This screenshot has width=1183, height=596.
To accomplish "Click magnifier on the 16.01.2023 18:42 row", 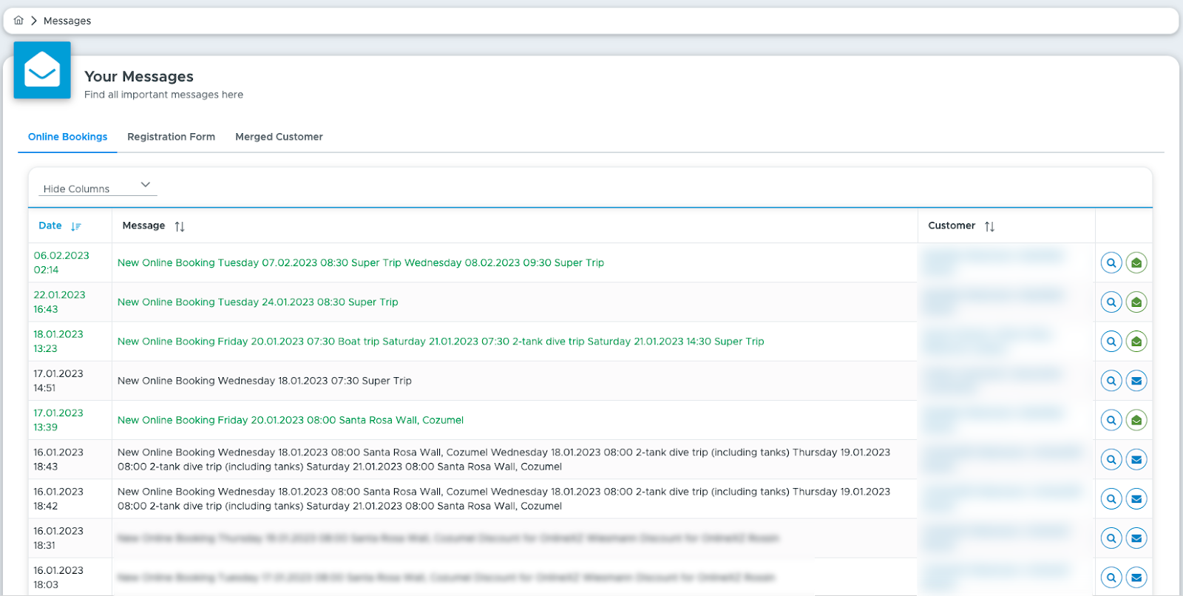I will 1111,499.
